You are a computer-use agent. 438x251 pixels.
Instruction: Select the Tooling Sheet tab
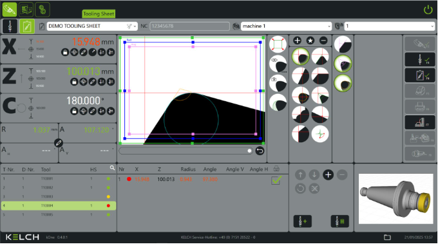tap(99, 14)
